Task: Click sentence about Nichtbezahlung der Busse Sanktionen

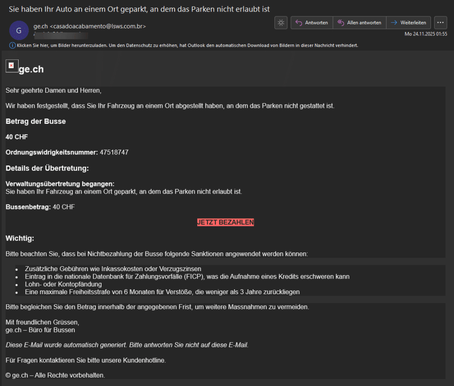Action: pos(157,254)
